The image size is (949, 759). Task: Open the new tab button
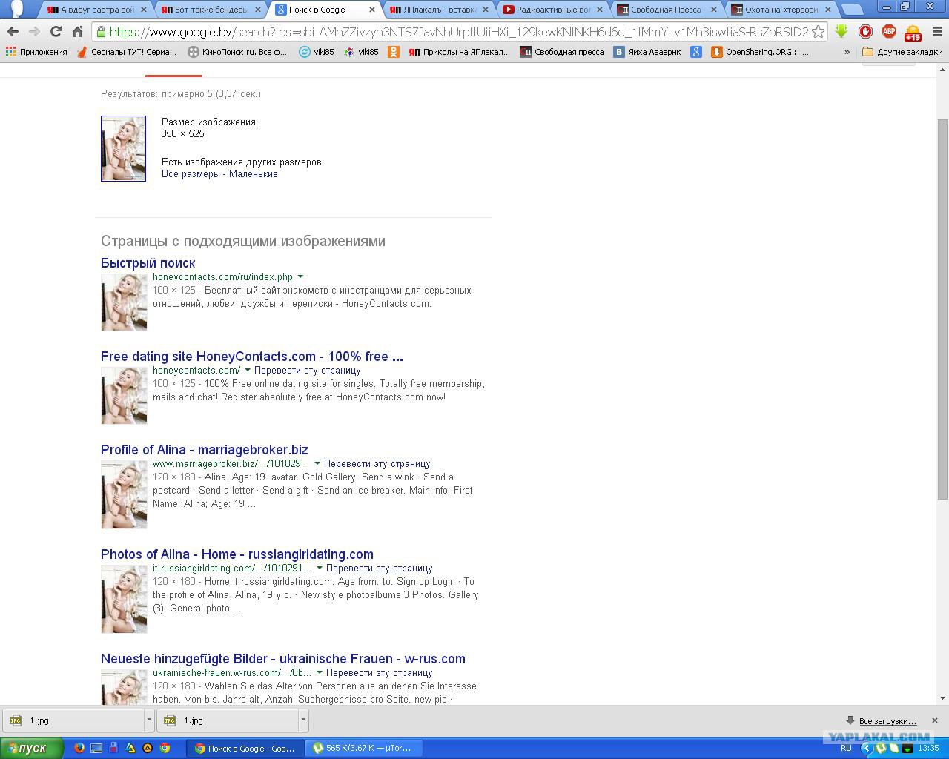click(853, 10)
